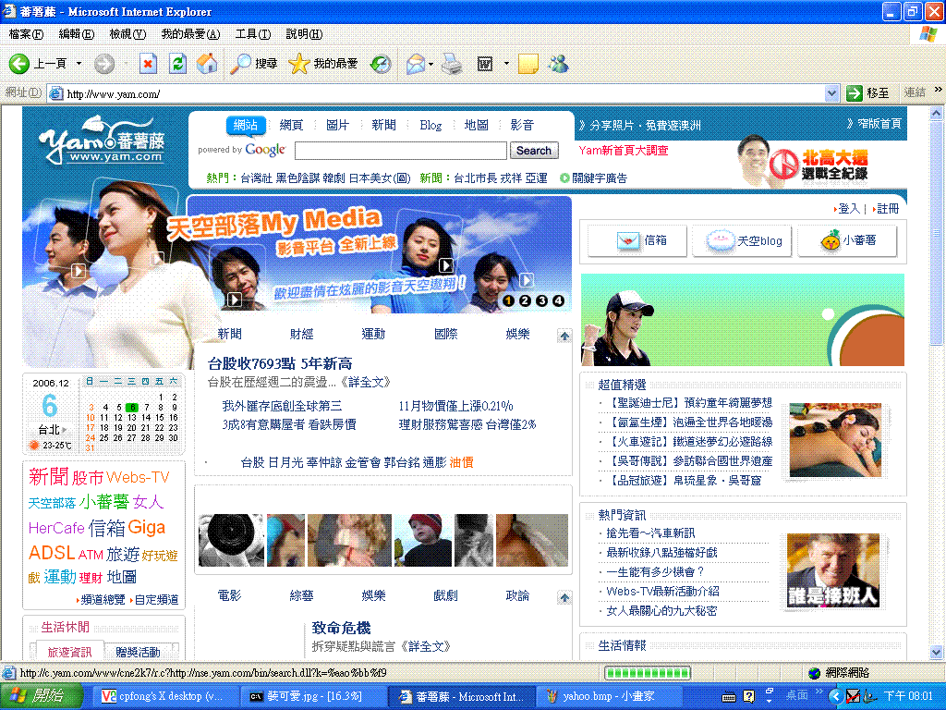
Task: Open the 檢視(V) menu
Action: point(127,34)
